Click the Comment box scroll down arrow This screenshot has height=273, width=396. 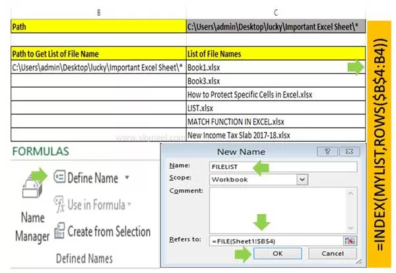pyautogui.click(x=350, y=228)
